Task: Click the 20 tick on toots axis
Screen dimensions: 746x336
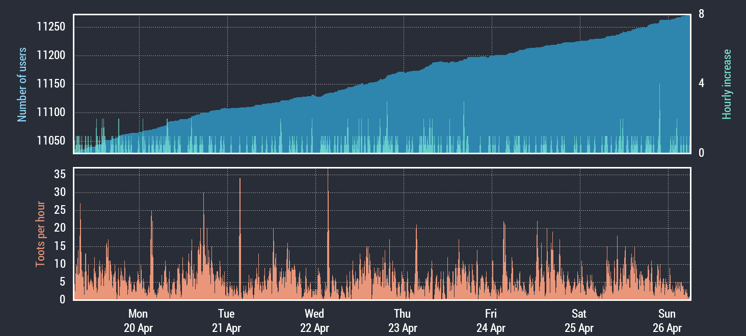Action: [60, 228]
